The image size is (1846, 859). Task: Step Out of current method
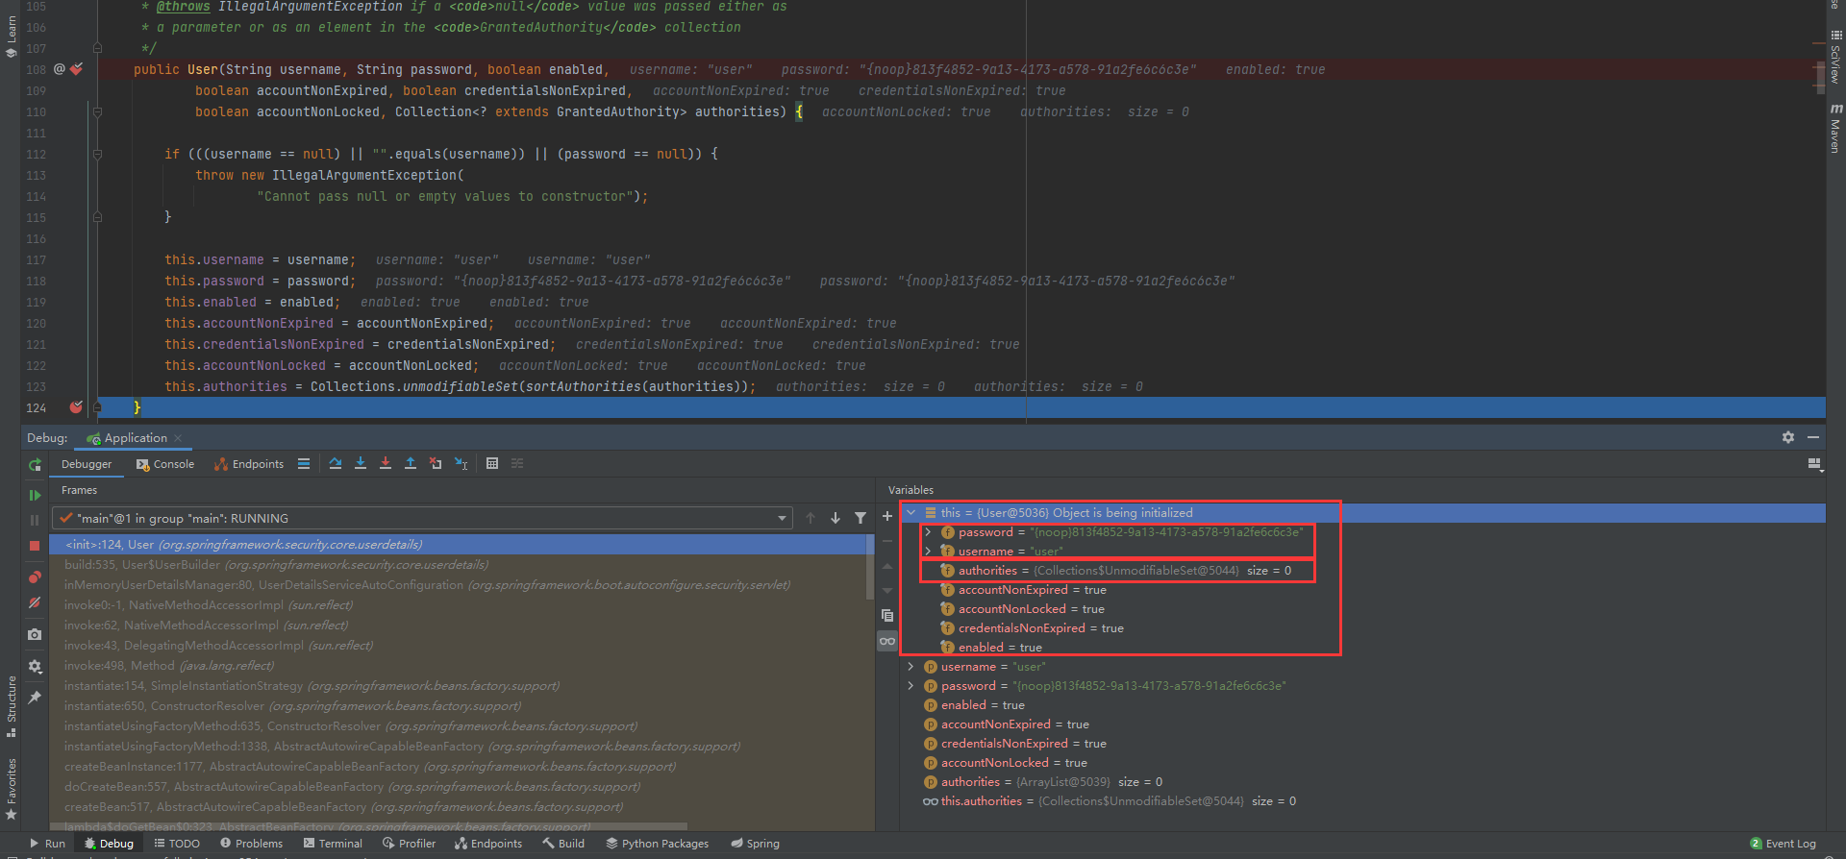point(411,464)
